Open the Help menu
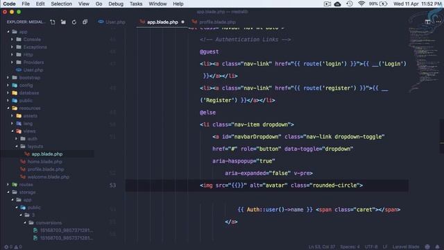 pos(178,3)
